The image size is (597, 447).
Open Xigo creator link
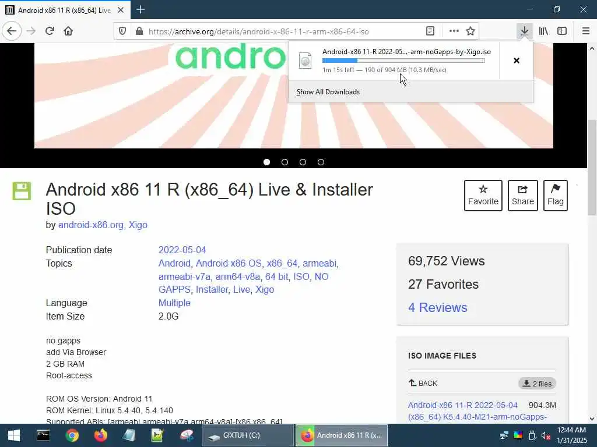pos(138,225)
